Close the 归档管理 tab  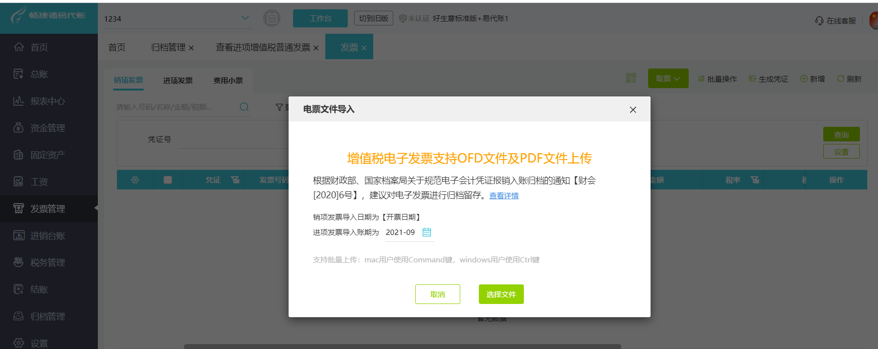[191, 48]
